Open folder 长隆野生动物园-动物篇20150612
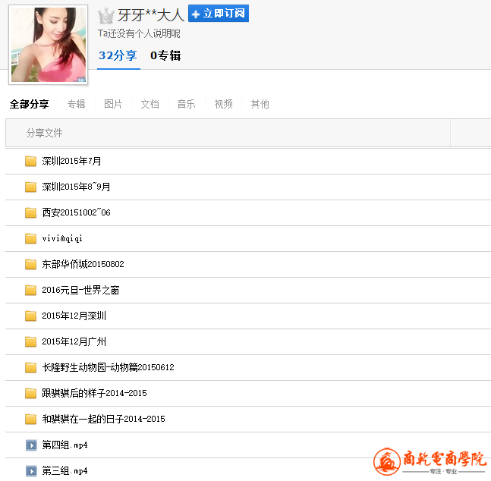The image size is (491, 481). pos(108,367)
